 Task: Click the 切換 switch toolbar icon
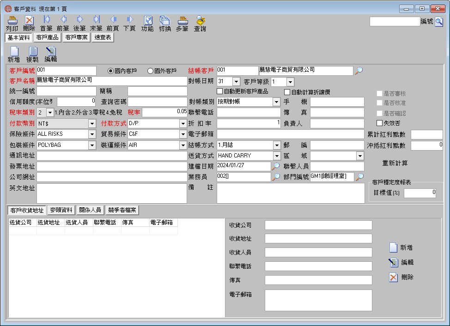pos(165,24)
